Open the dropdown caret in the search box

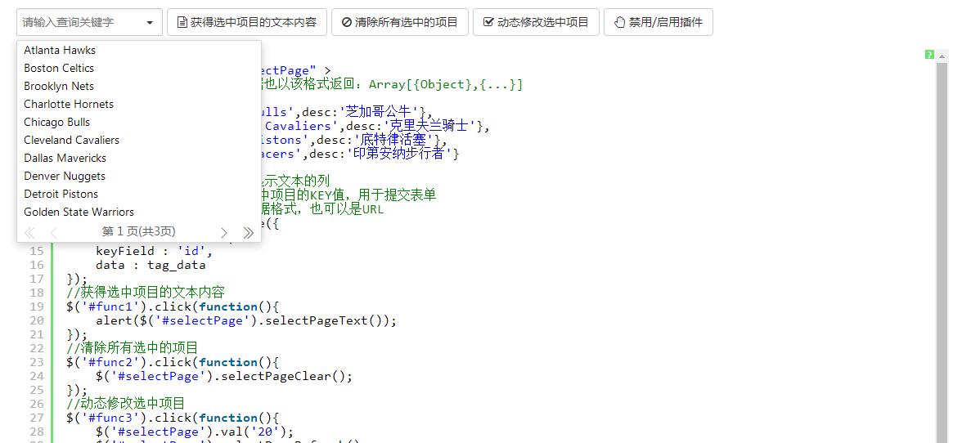tap(150, 23)
